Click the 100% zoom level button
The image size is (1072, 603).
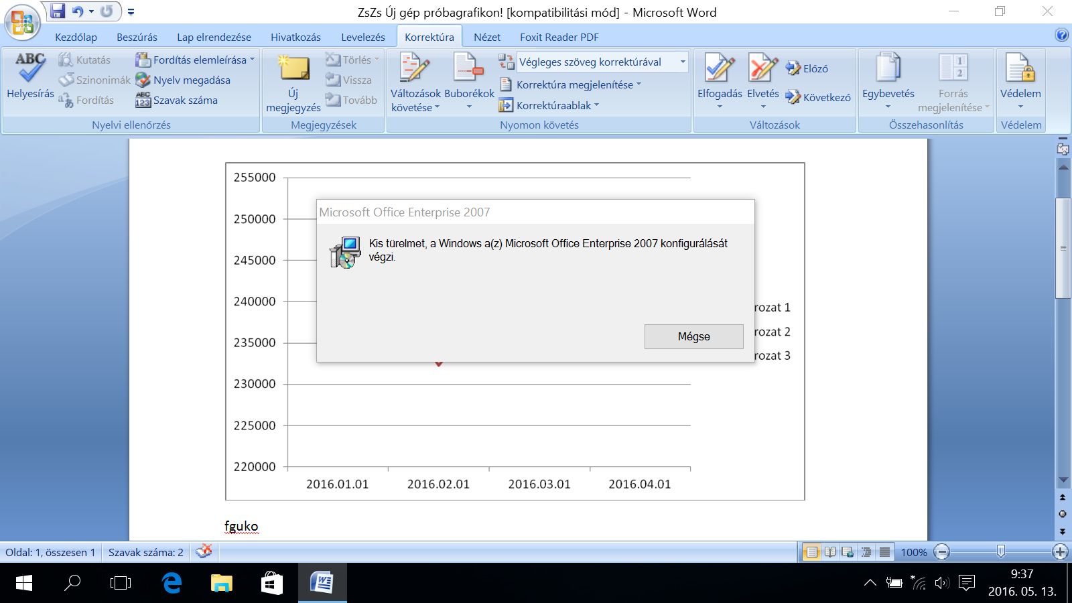coord(914,552)
